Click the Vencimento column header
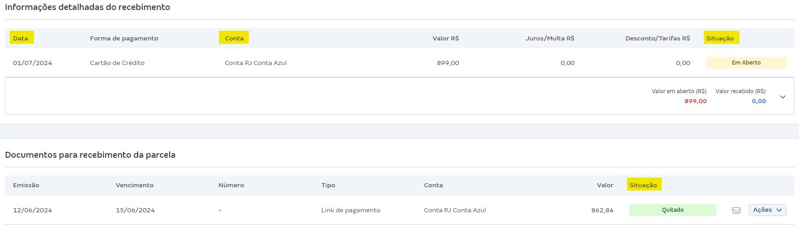Screen dimensions: 799x230 [x=135, y=185]
